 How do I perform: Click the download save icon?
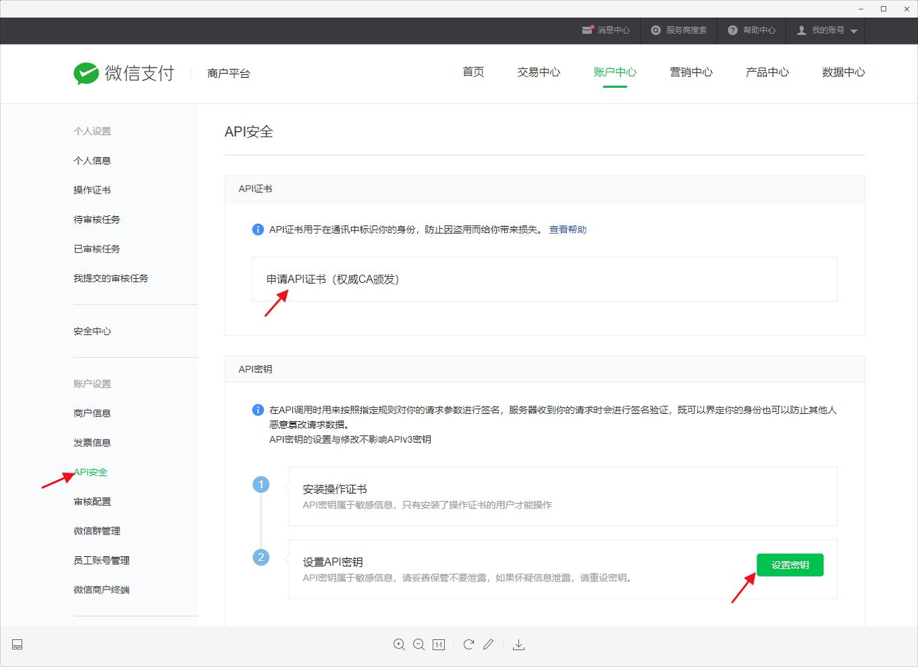tap(518, 645)
